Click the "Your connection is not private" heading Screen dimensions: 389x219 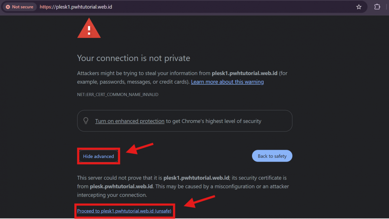133,58
